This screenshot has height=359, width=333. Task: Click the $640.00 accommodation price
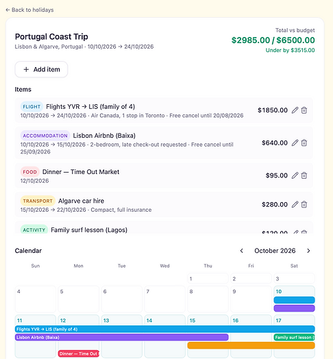click(x=275, y=143)
